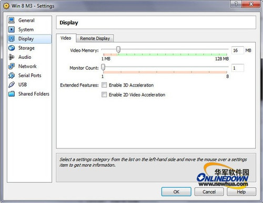Click the Display monitor icon
The image size is (263, 203).
12,39
